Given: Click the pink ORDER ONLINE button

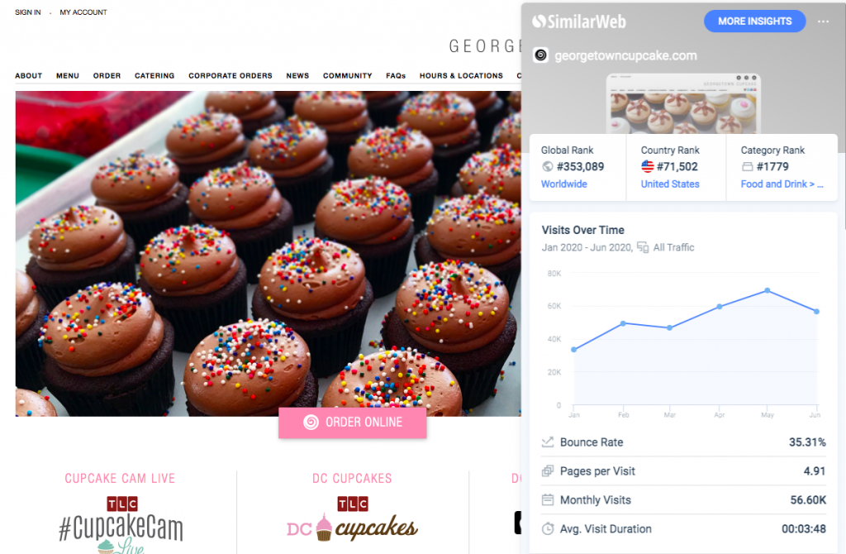Looking at the screenshot, I should (x=352, y=423).
